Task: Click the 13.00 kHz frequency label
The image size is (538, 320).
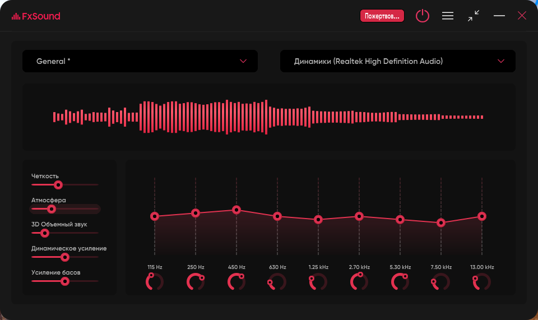Action: (482, 267)
